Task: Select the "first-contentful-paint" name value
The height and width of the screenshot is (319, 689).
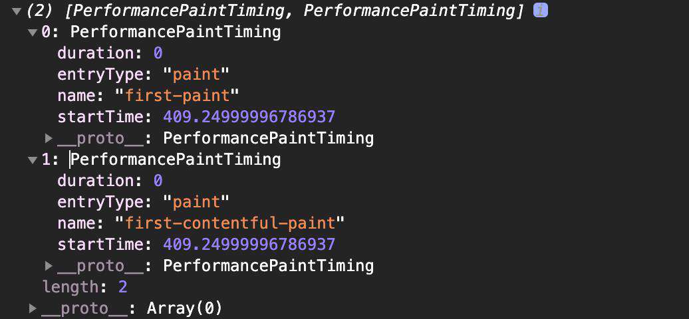Action: pos(230,223)
